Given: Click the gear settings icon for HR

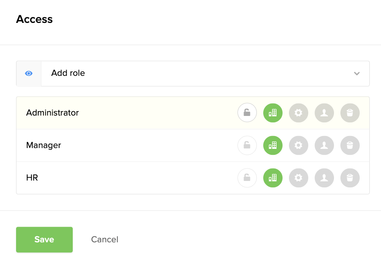Looking at the screenshot, I should pyautogui.click(x=299, y=178).
